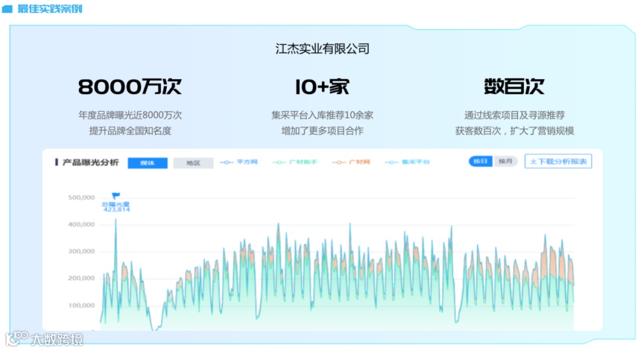641x351 pixels.
Task: Click the 423,814 total exposure value
Action: (116, 210)
